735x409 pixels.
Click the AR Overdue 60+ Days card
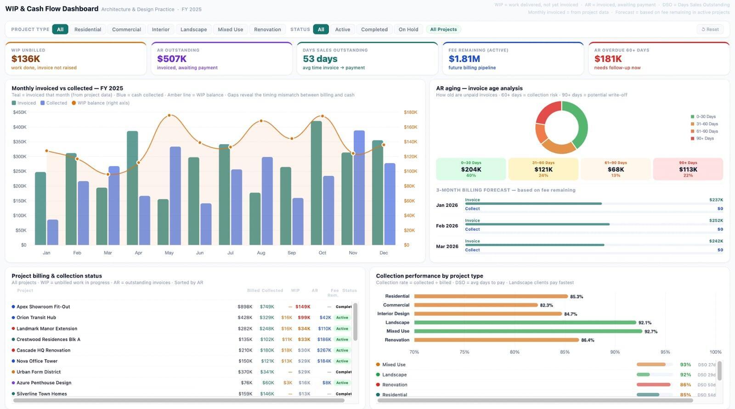click(x=658, y=59)
